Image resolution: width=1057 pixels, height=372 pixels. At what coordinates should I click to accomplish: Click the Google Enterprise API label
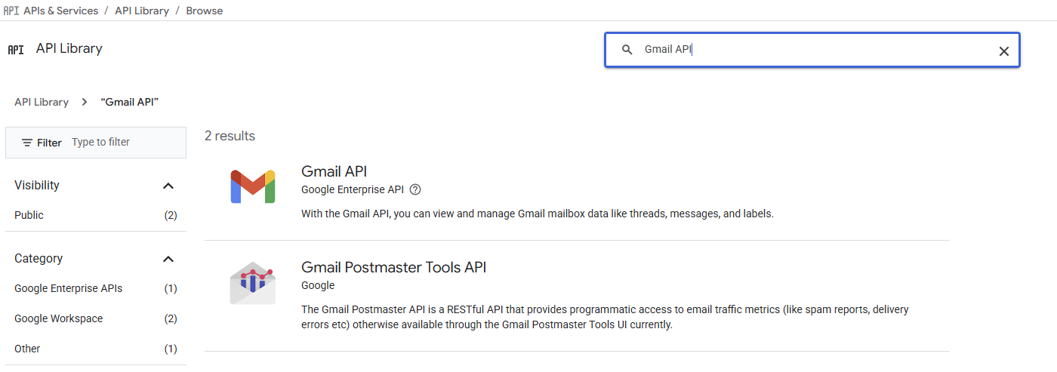pyautogui.click(x=353, y=189)
